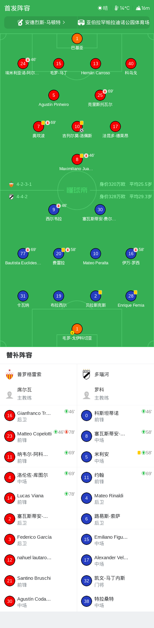Tap the 4-2-3-1 formation team logo

coord(11,184)
